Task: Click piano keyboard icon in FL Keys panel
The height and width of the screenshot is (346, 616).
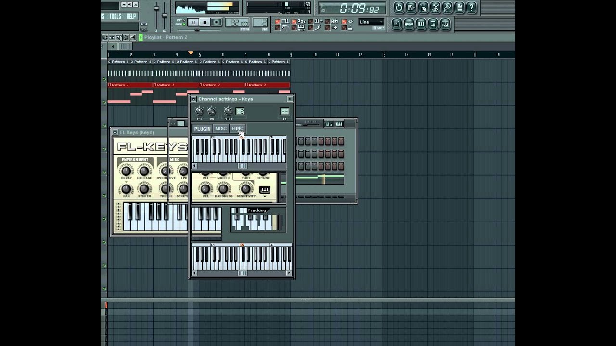Action: pyautogui.click(x=265, y=190)
